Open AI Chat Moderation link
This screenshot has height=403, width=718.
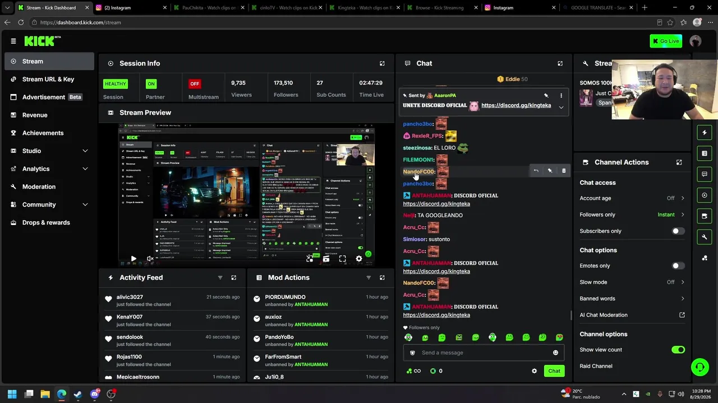click(632, 315)
